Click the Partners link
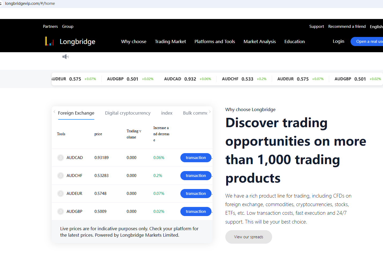Screen dimensions: 383x257 point(50,27)
